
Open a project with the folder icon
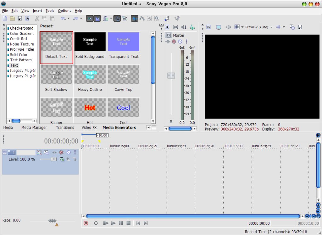click(x=13, y=18)
